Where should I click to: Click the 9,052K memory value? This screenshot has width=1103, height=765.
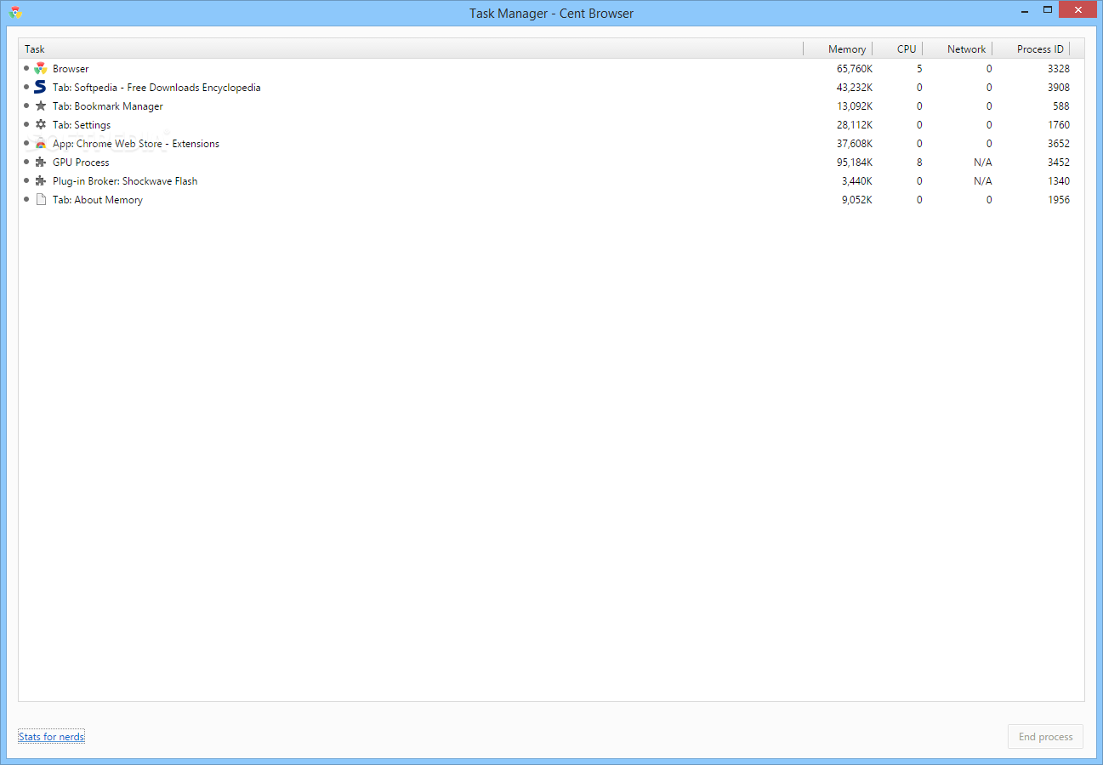tap(857, 200)
